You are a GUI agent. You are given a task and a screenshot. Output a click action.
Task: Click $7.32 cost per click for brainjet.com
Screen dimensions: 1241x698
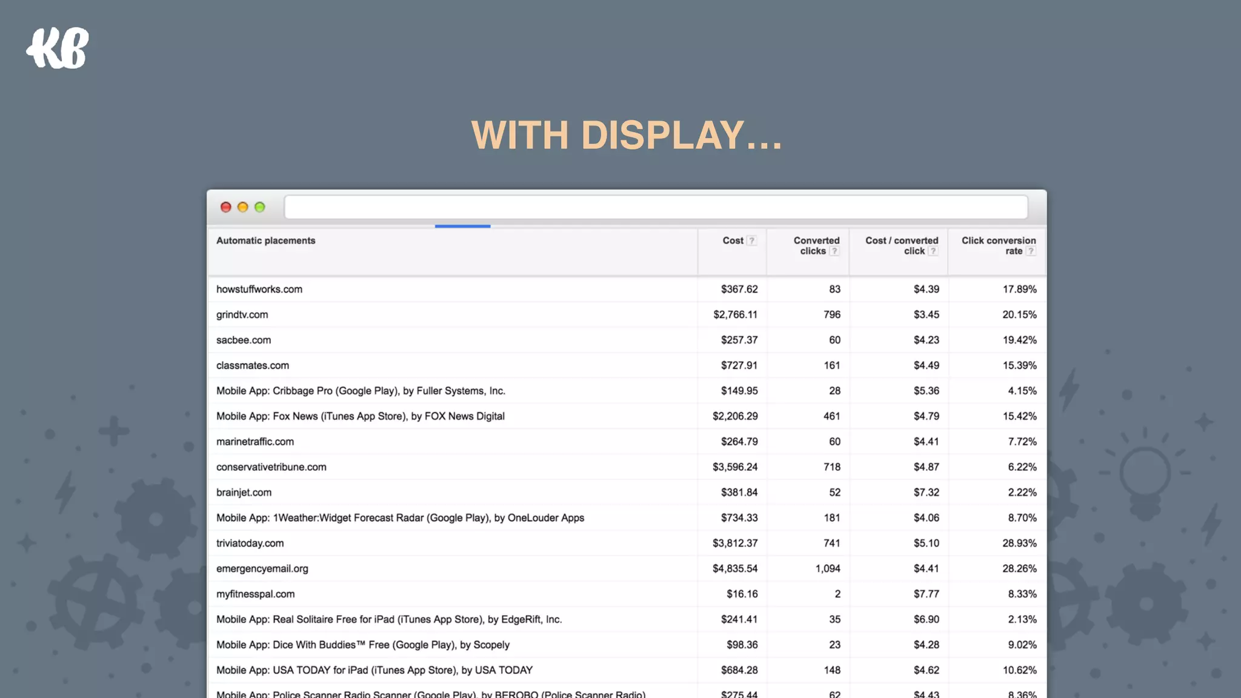[927, 493]
